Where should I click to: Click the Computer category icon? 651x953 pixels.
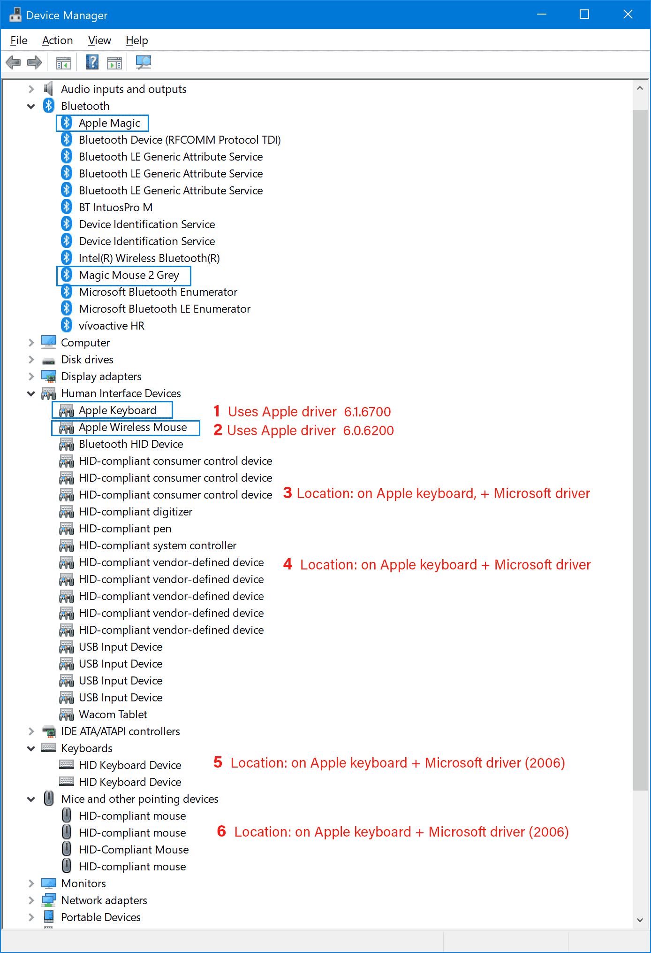coord(49,342)
